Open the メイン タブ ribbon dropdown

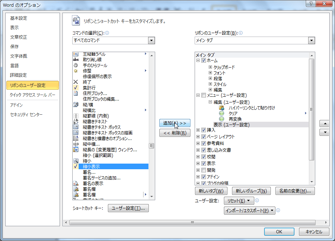[x=311, y=40]
